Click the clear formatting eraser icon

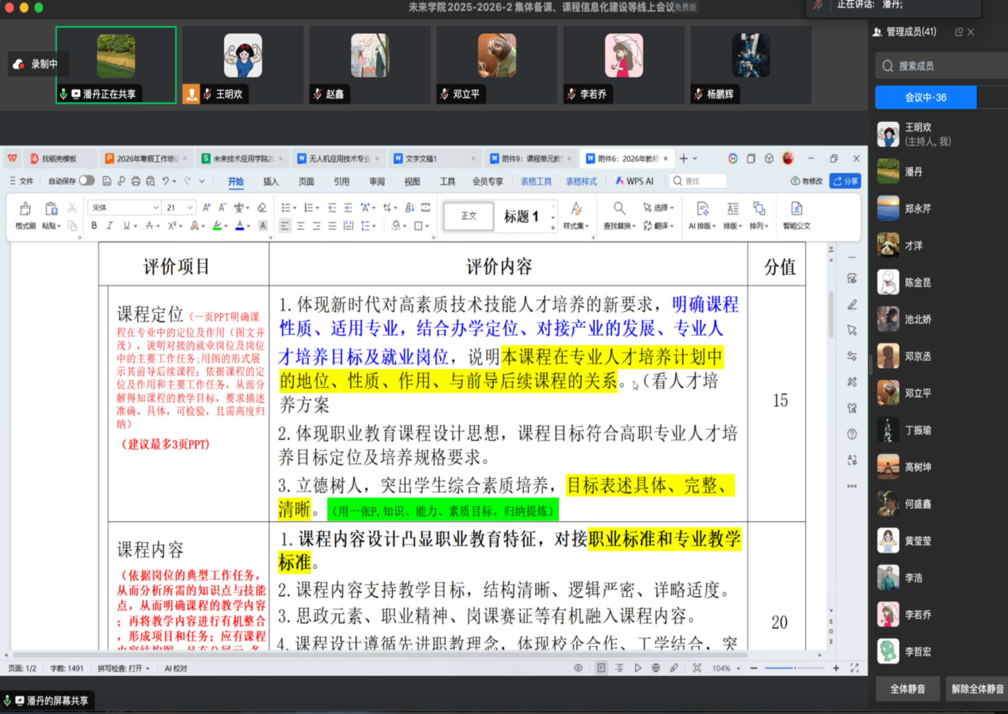pos(262,208)
